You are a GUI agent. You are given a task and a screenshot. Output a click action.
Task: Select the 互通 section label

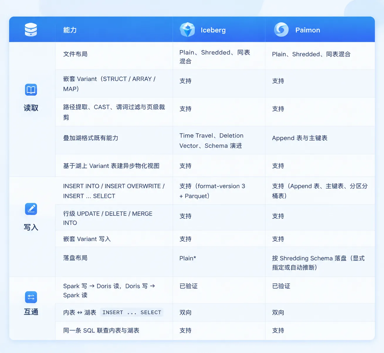[x=31, y=312]
